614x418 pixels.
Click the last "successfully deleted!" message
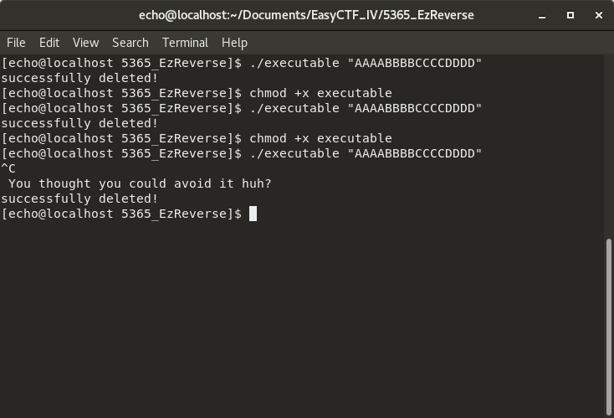coord(79,199)
